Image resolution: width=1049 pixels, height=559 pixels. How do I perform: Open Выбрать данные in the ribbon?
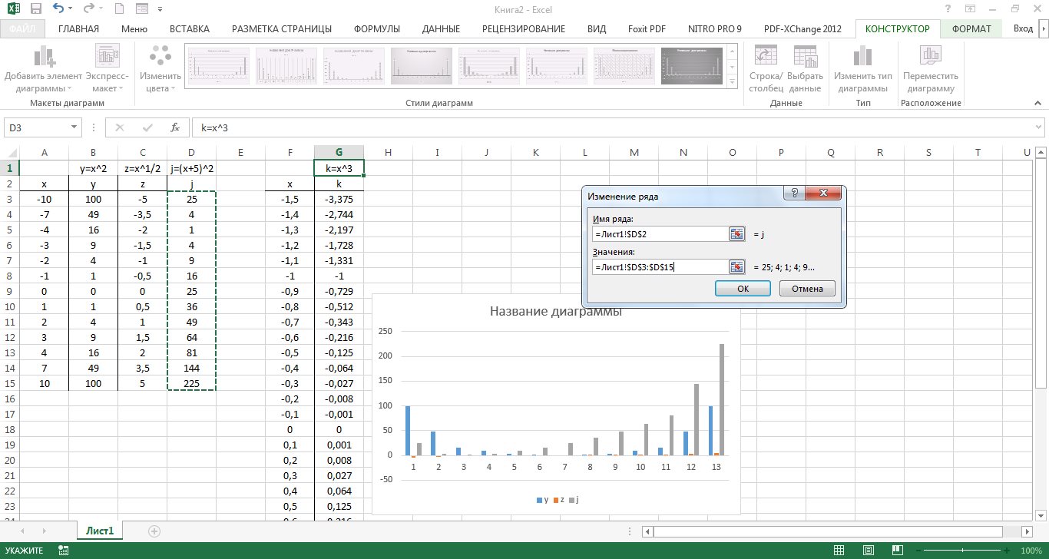pyautogui.click(x=805, y=58)
